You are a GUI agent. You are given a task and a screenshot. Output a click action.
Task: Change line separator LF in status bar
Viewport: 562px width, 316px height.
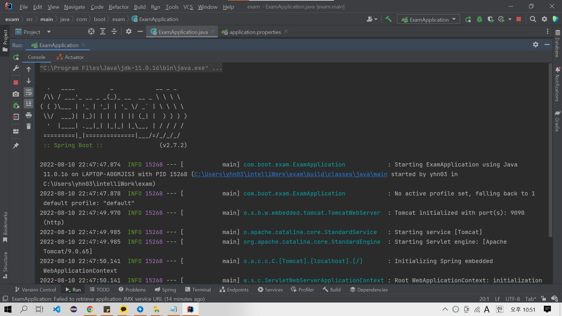pos(498,299)
